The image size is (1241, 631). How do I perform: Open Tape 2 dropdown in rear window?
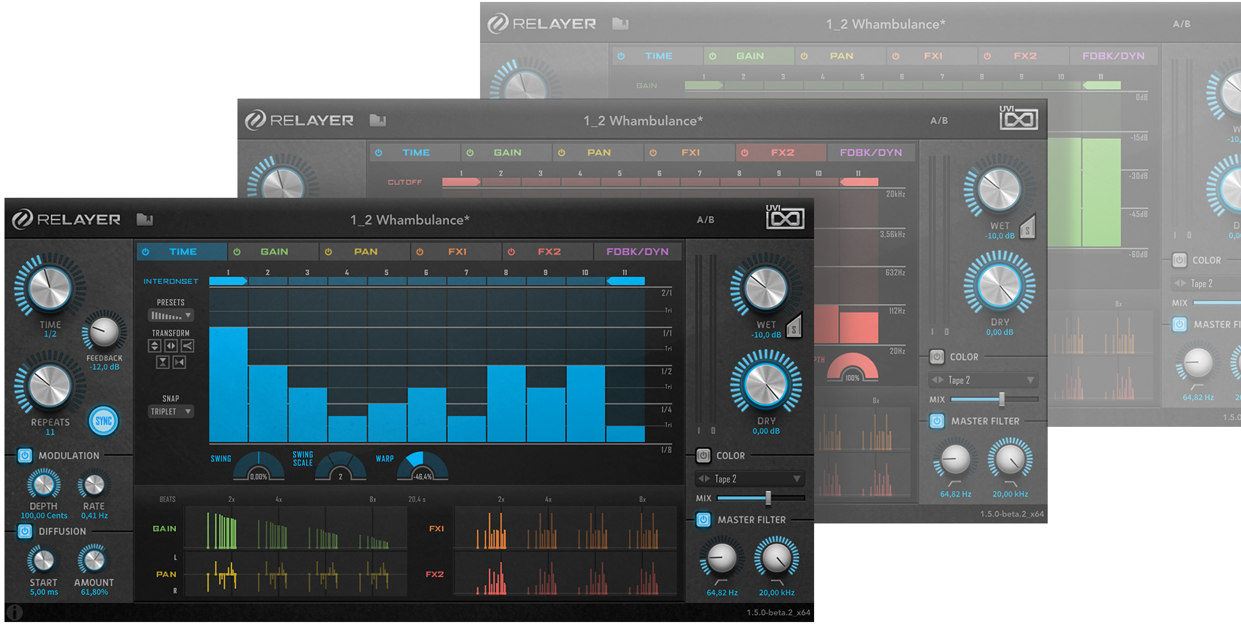point(1207,284)
